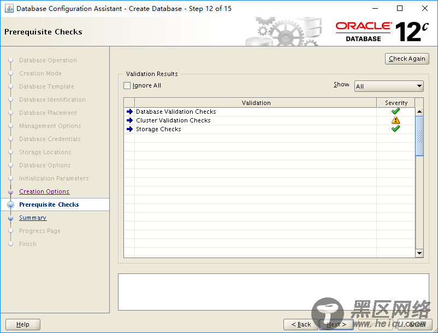438x333 pixels.
Task: Click green checkmark for Storage Checks
Action: (x=395, y=128)
